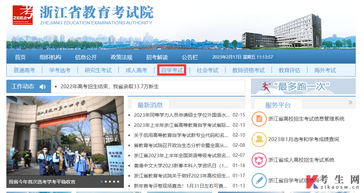
Task: Open news 2023年上半年浙江省高等教育自学考试省际
Action: coord(182,125)
